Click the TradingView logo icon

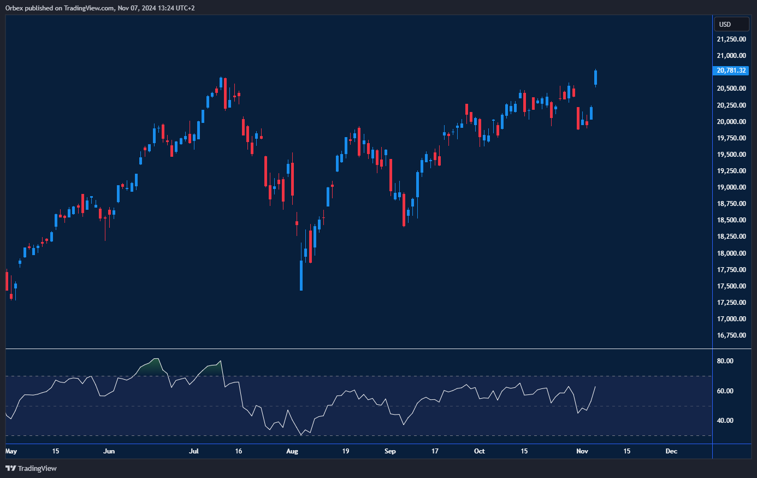[x=10, y=468]
